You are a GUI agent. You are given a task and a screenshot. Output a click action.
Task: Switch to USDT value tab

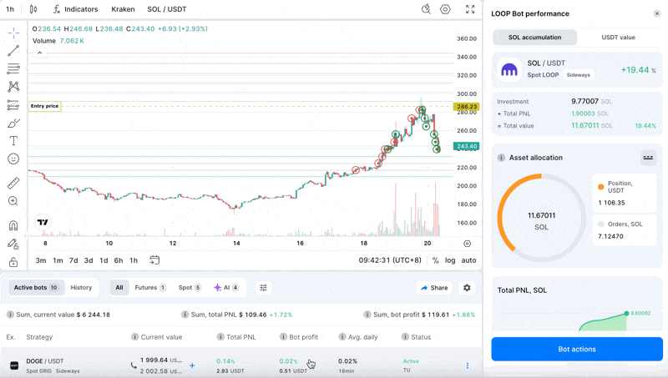[x=618, y=38]
